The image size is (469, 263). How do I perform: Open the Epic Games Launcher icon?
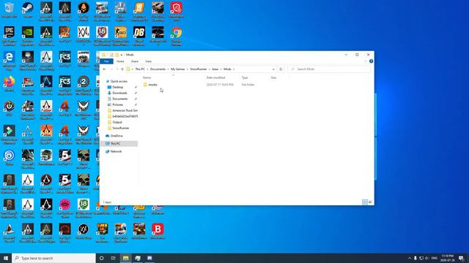(x=9, y=33)
